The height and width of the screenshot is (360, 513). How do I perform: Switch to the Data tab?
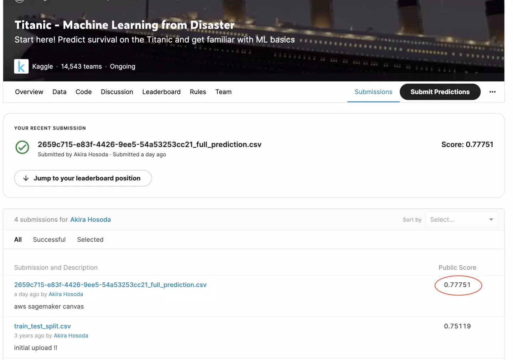click(59, 92)
